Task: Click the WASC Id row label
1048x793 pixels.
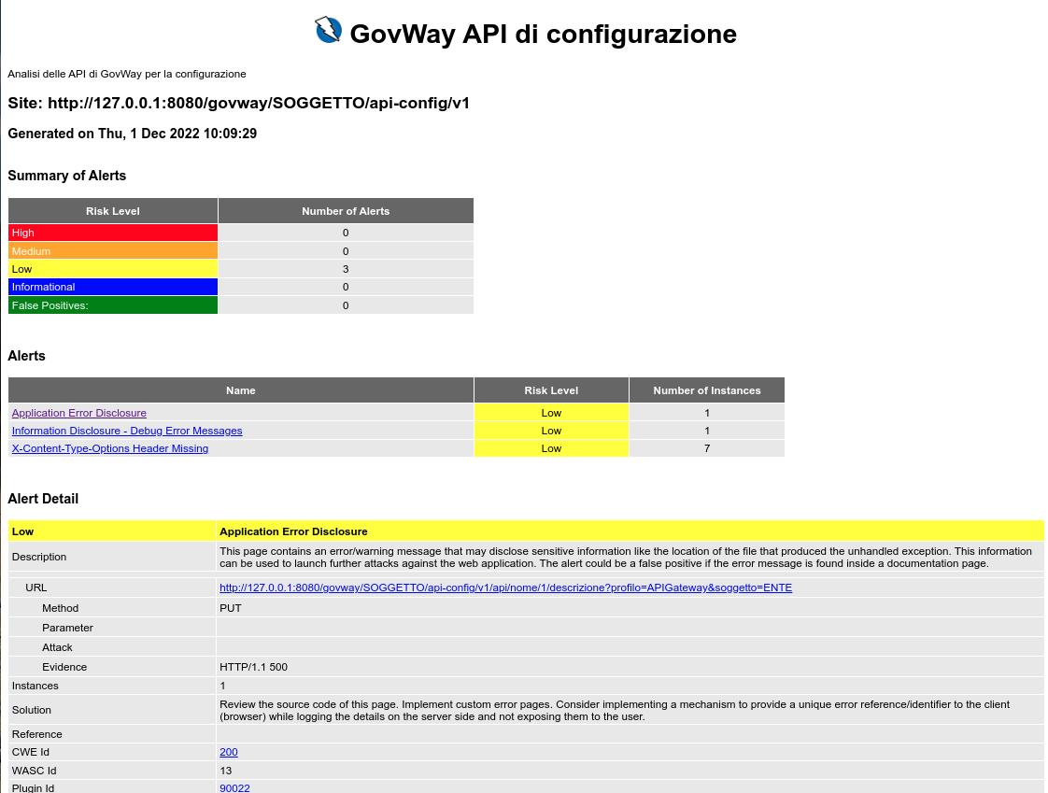Action: (34, 771)
